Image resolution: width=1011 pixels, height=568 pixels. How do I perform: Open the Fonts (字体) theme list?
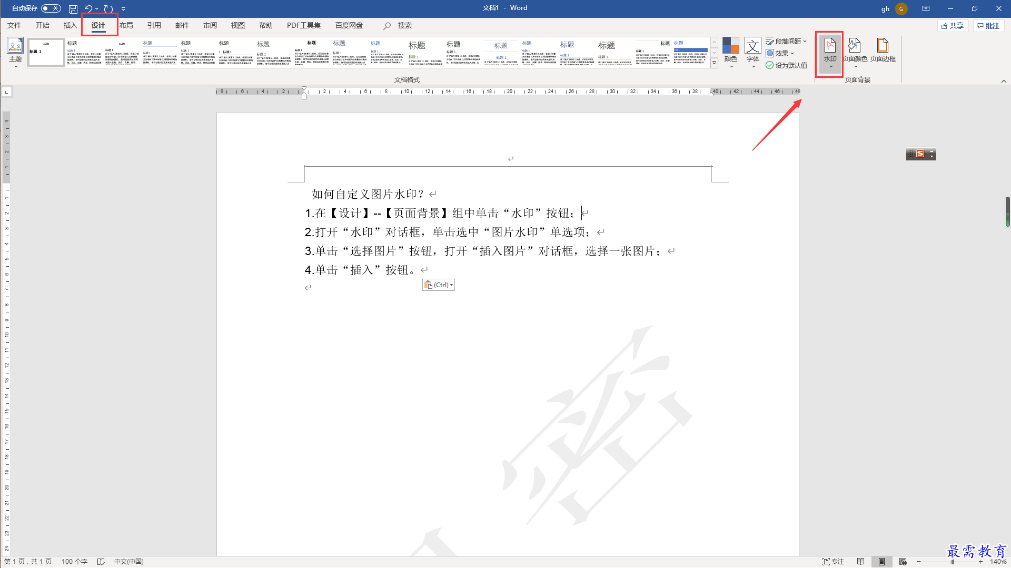point(753,53)
